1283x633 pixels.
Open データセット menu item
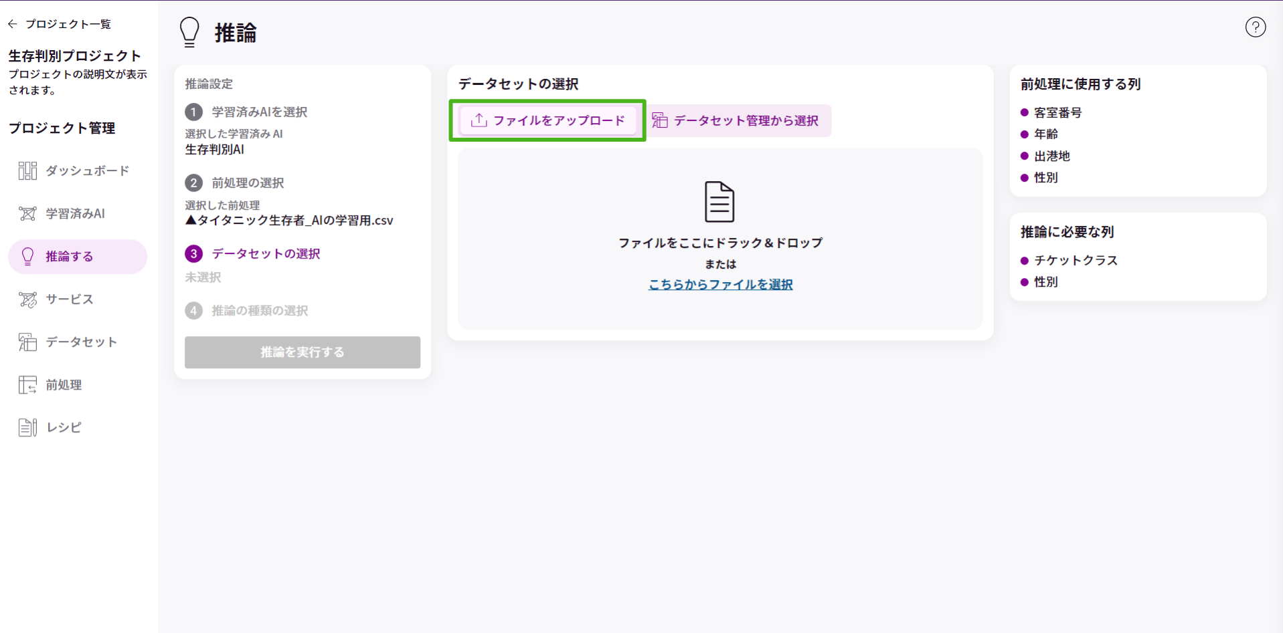(x=78, y=342)
